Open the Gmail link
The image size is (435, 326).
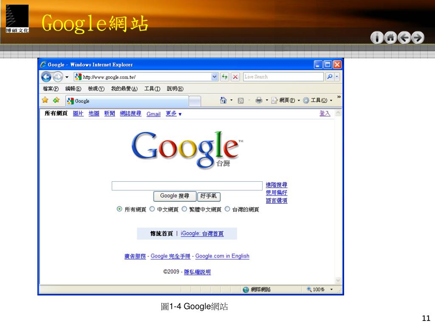(153, 114)
